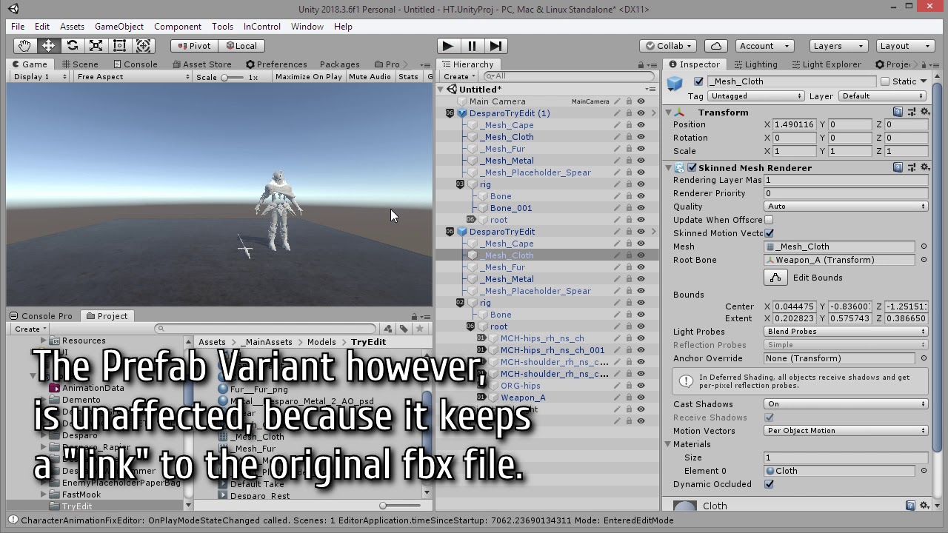Toggle visibility eye for ORG-hips row
Image resolution: width=948 pixels, height=533 pixels.
click(641, 386)
